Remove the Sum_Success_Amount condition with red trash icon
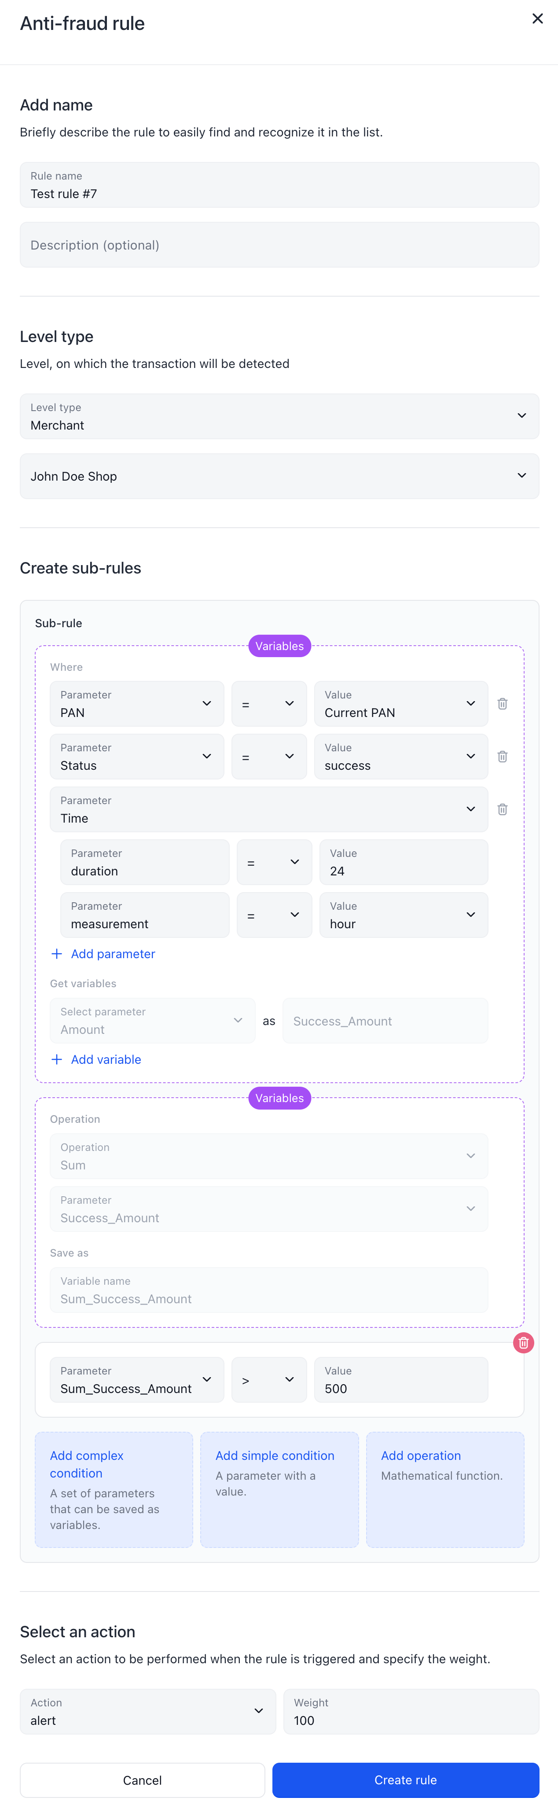Screen dimensions: 558x1812 (x=524, y=1343)
